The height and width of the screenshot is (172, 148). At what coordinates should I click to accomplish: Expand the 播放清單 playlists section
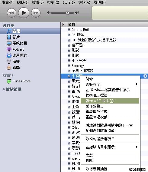click(4, 89)
